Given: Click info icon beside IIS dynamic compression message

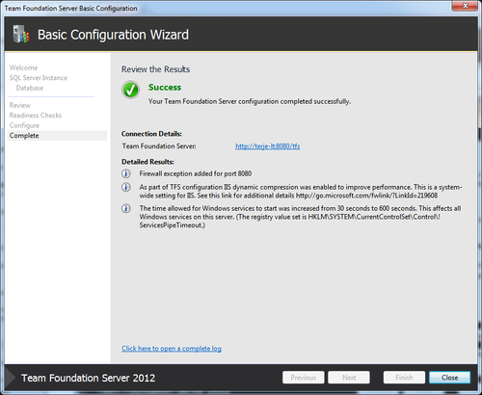Looking at the screenshot, I should pyautogui.click(x=126, y=187).
